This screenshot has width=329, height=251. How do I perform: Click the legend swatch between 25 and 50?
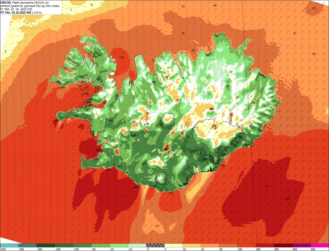(x=210, y=245)
